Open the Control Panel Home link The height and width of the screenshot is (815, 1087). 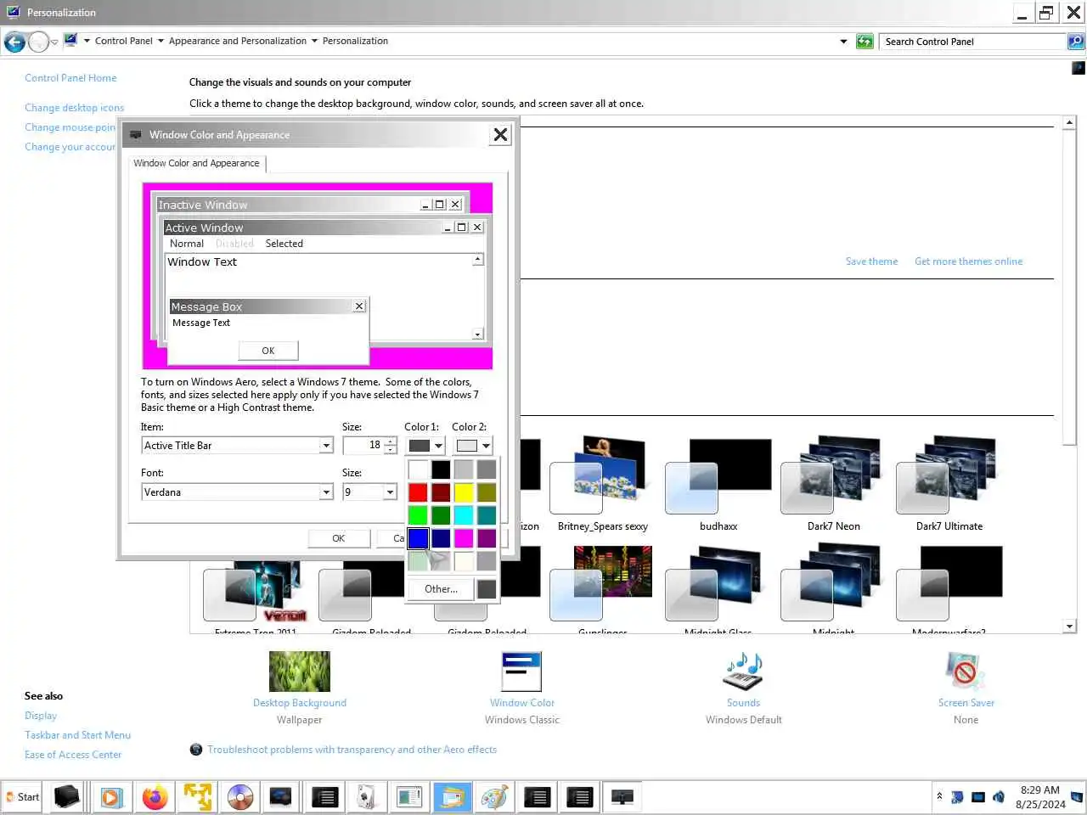tap(70, 78)
